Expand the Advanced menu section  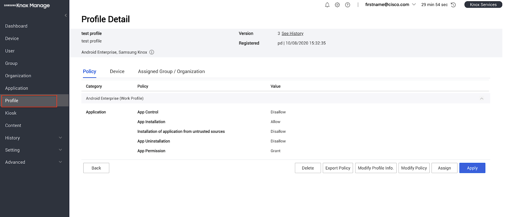point(60,162)
